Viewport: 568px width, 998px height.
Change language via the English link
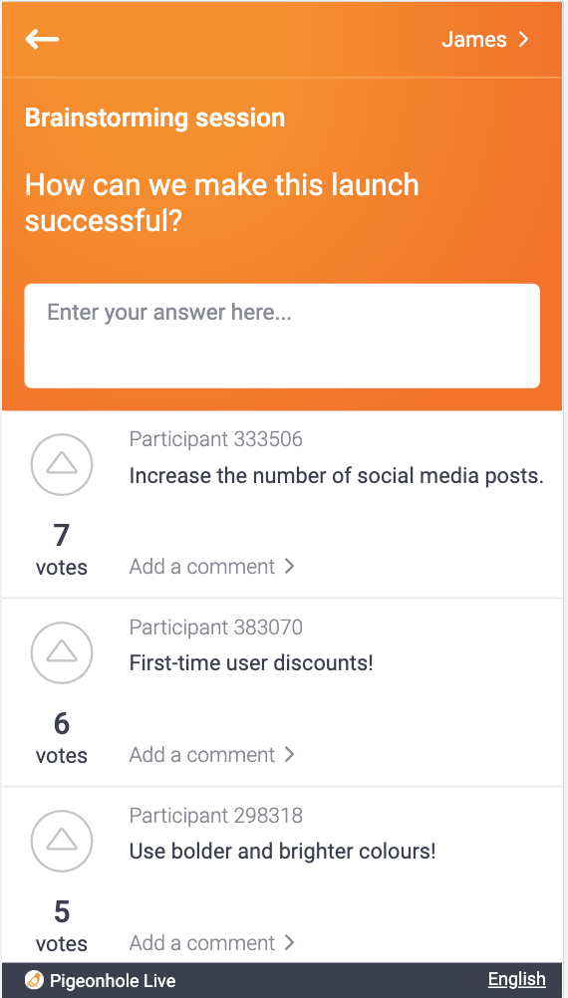pyautogui.click(x=517, y=979)
